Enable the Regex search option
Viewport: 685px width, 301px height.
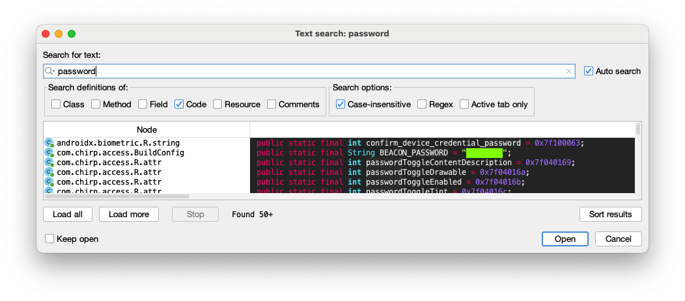click(x=422, y=104)
